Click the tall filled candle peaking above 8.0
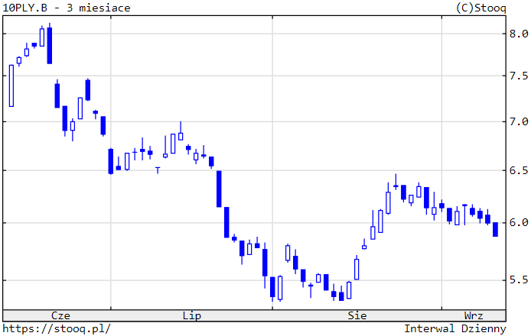This screenshot has width=531, height=336. (50, 46)
